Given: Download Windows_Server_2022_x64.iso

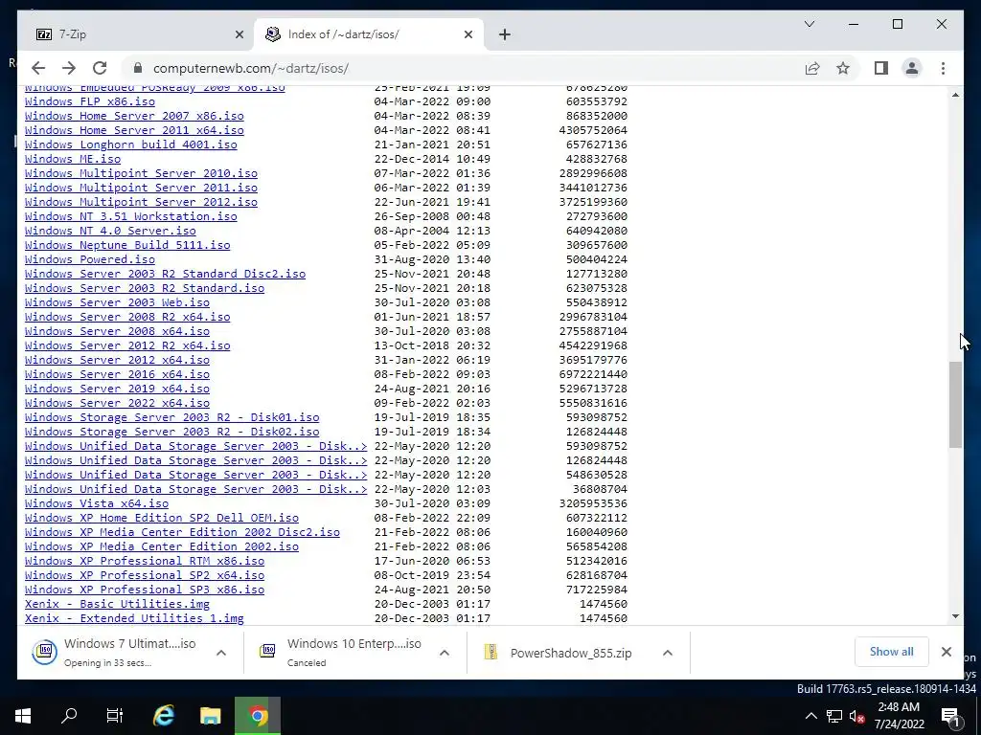Looking at the screenshot, I should (117, 403).
